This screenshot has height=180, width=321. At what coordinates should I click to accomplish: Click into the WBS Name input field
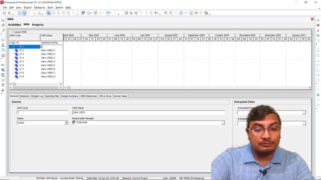pos(148,112)
